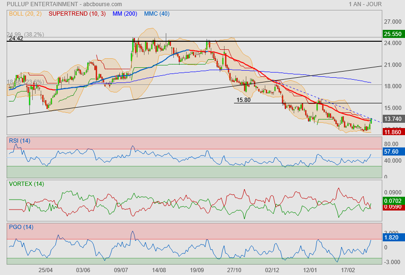Select the 27/10 date axis marker
405x275 pixels.
tap(234, 269)
